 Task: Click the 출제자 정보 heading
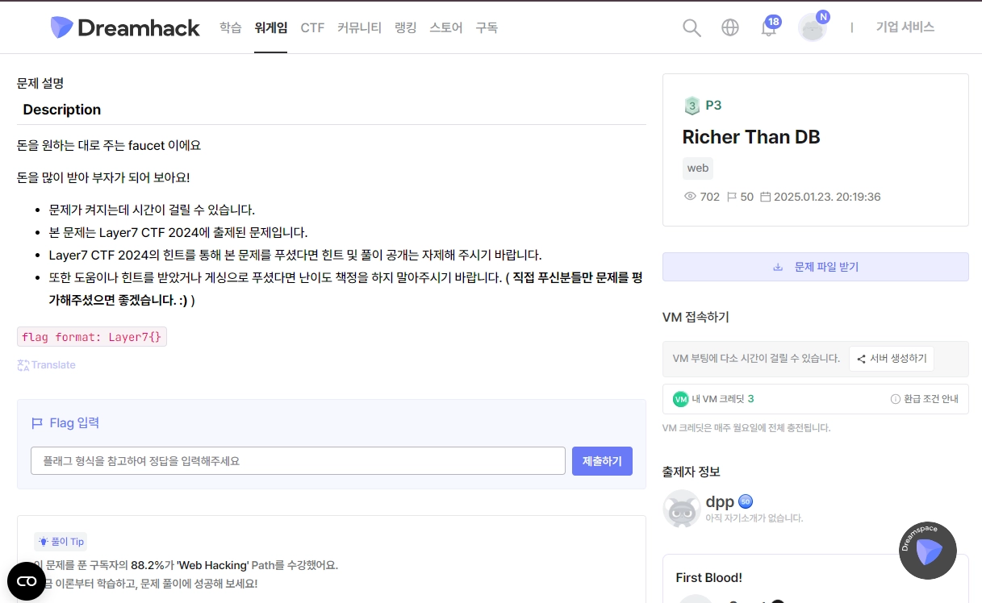691,472
